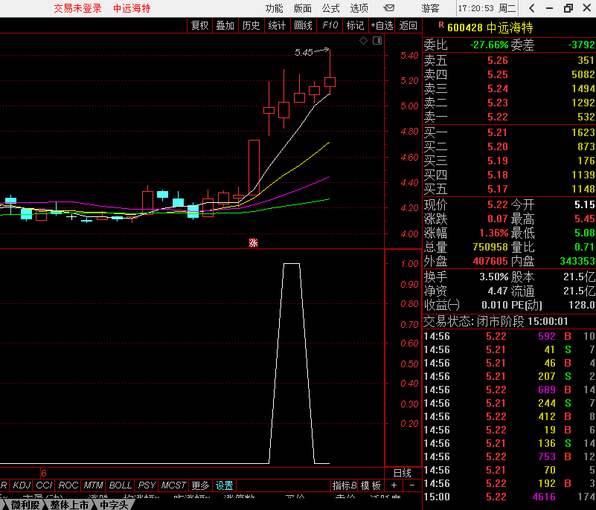Open the 功能 menu
The width and height of the screenshot is (596, 510).
(274, 8)
